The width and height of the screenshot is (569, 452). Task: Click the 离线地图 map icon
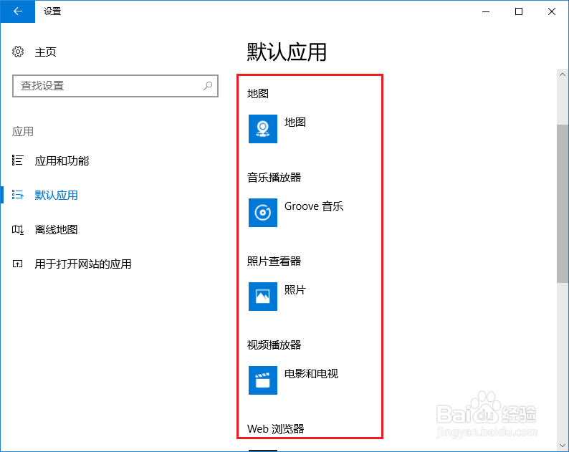(x=18, y=230)
